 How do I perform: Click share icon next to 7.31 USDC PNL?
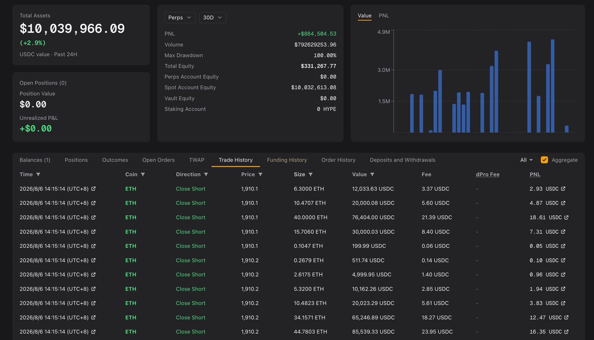tap(563, 232)
